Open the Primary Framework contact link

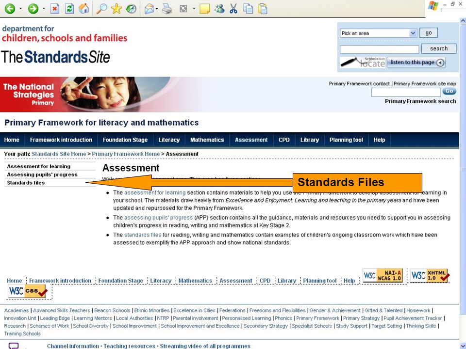[359, 84]
